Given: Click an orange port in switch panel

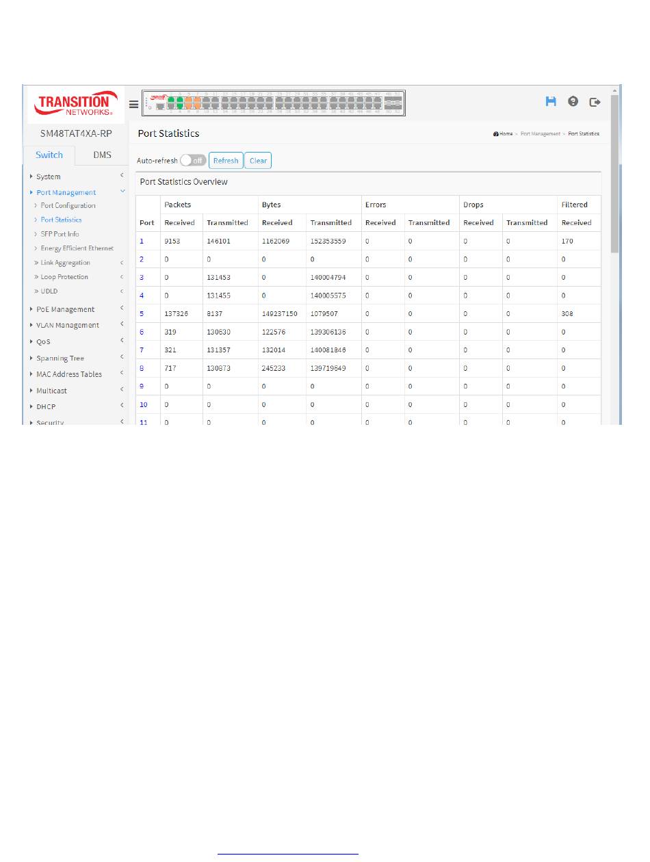Looking at the screenshot, I should coord(189,103).
